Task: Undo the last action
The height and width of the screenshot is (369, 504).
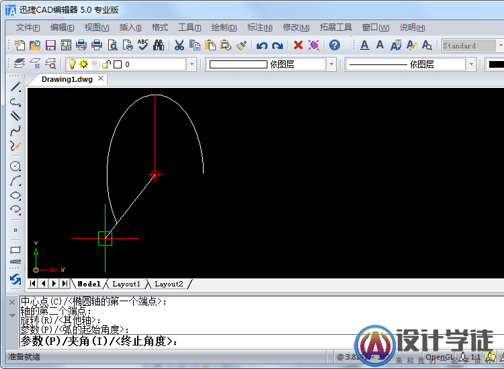Action: pyautogui.click(x=262, y=46)
